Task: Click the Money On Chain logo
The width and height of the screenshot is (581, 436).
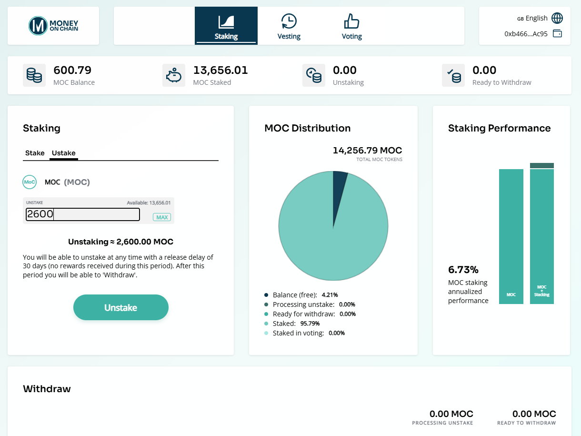Action: [53, 26]
